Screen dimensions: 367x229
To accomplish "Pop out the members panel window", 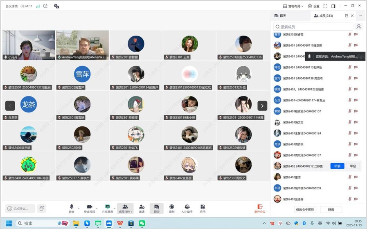I will pyautogui.click(x=347, y=16).
